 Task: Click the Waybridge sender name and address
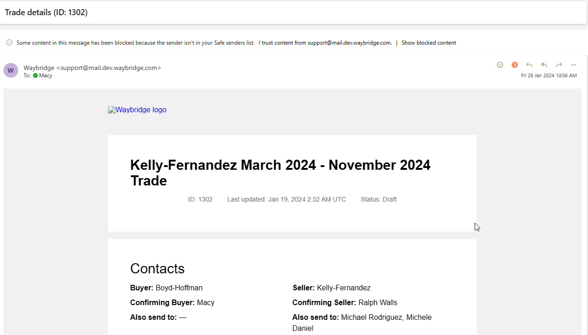(92, 68)
